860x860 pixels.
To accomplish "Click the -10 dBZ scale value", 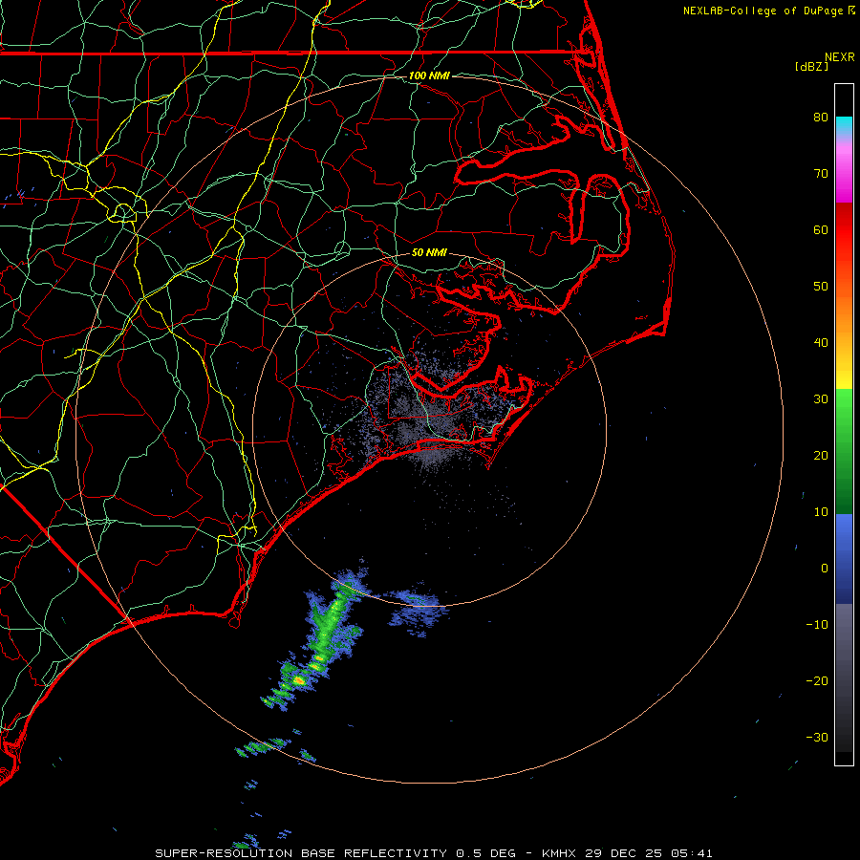I will 817,624.
